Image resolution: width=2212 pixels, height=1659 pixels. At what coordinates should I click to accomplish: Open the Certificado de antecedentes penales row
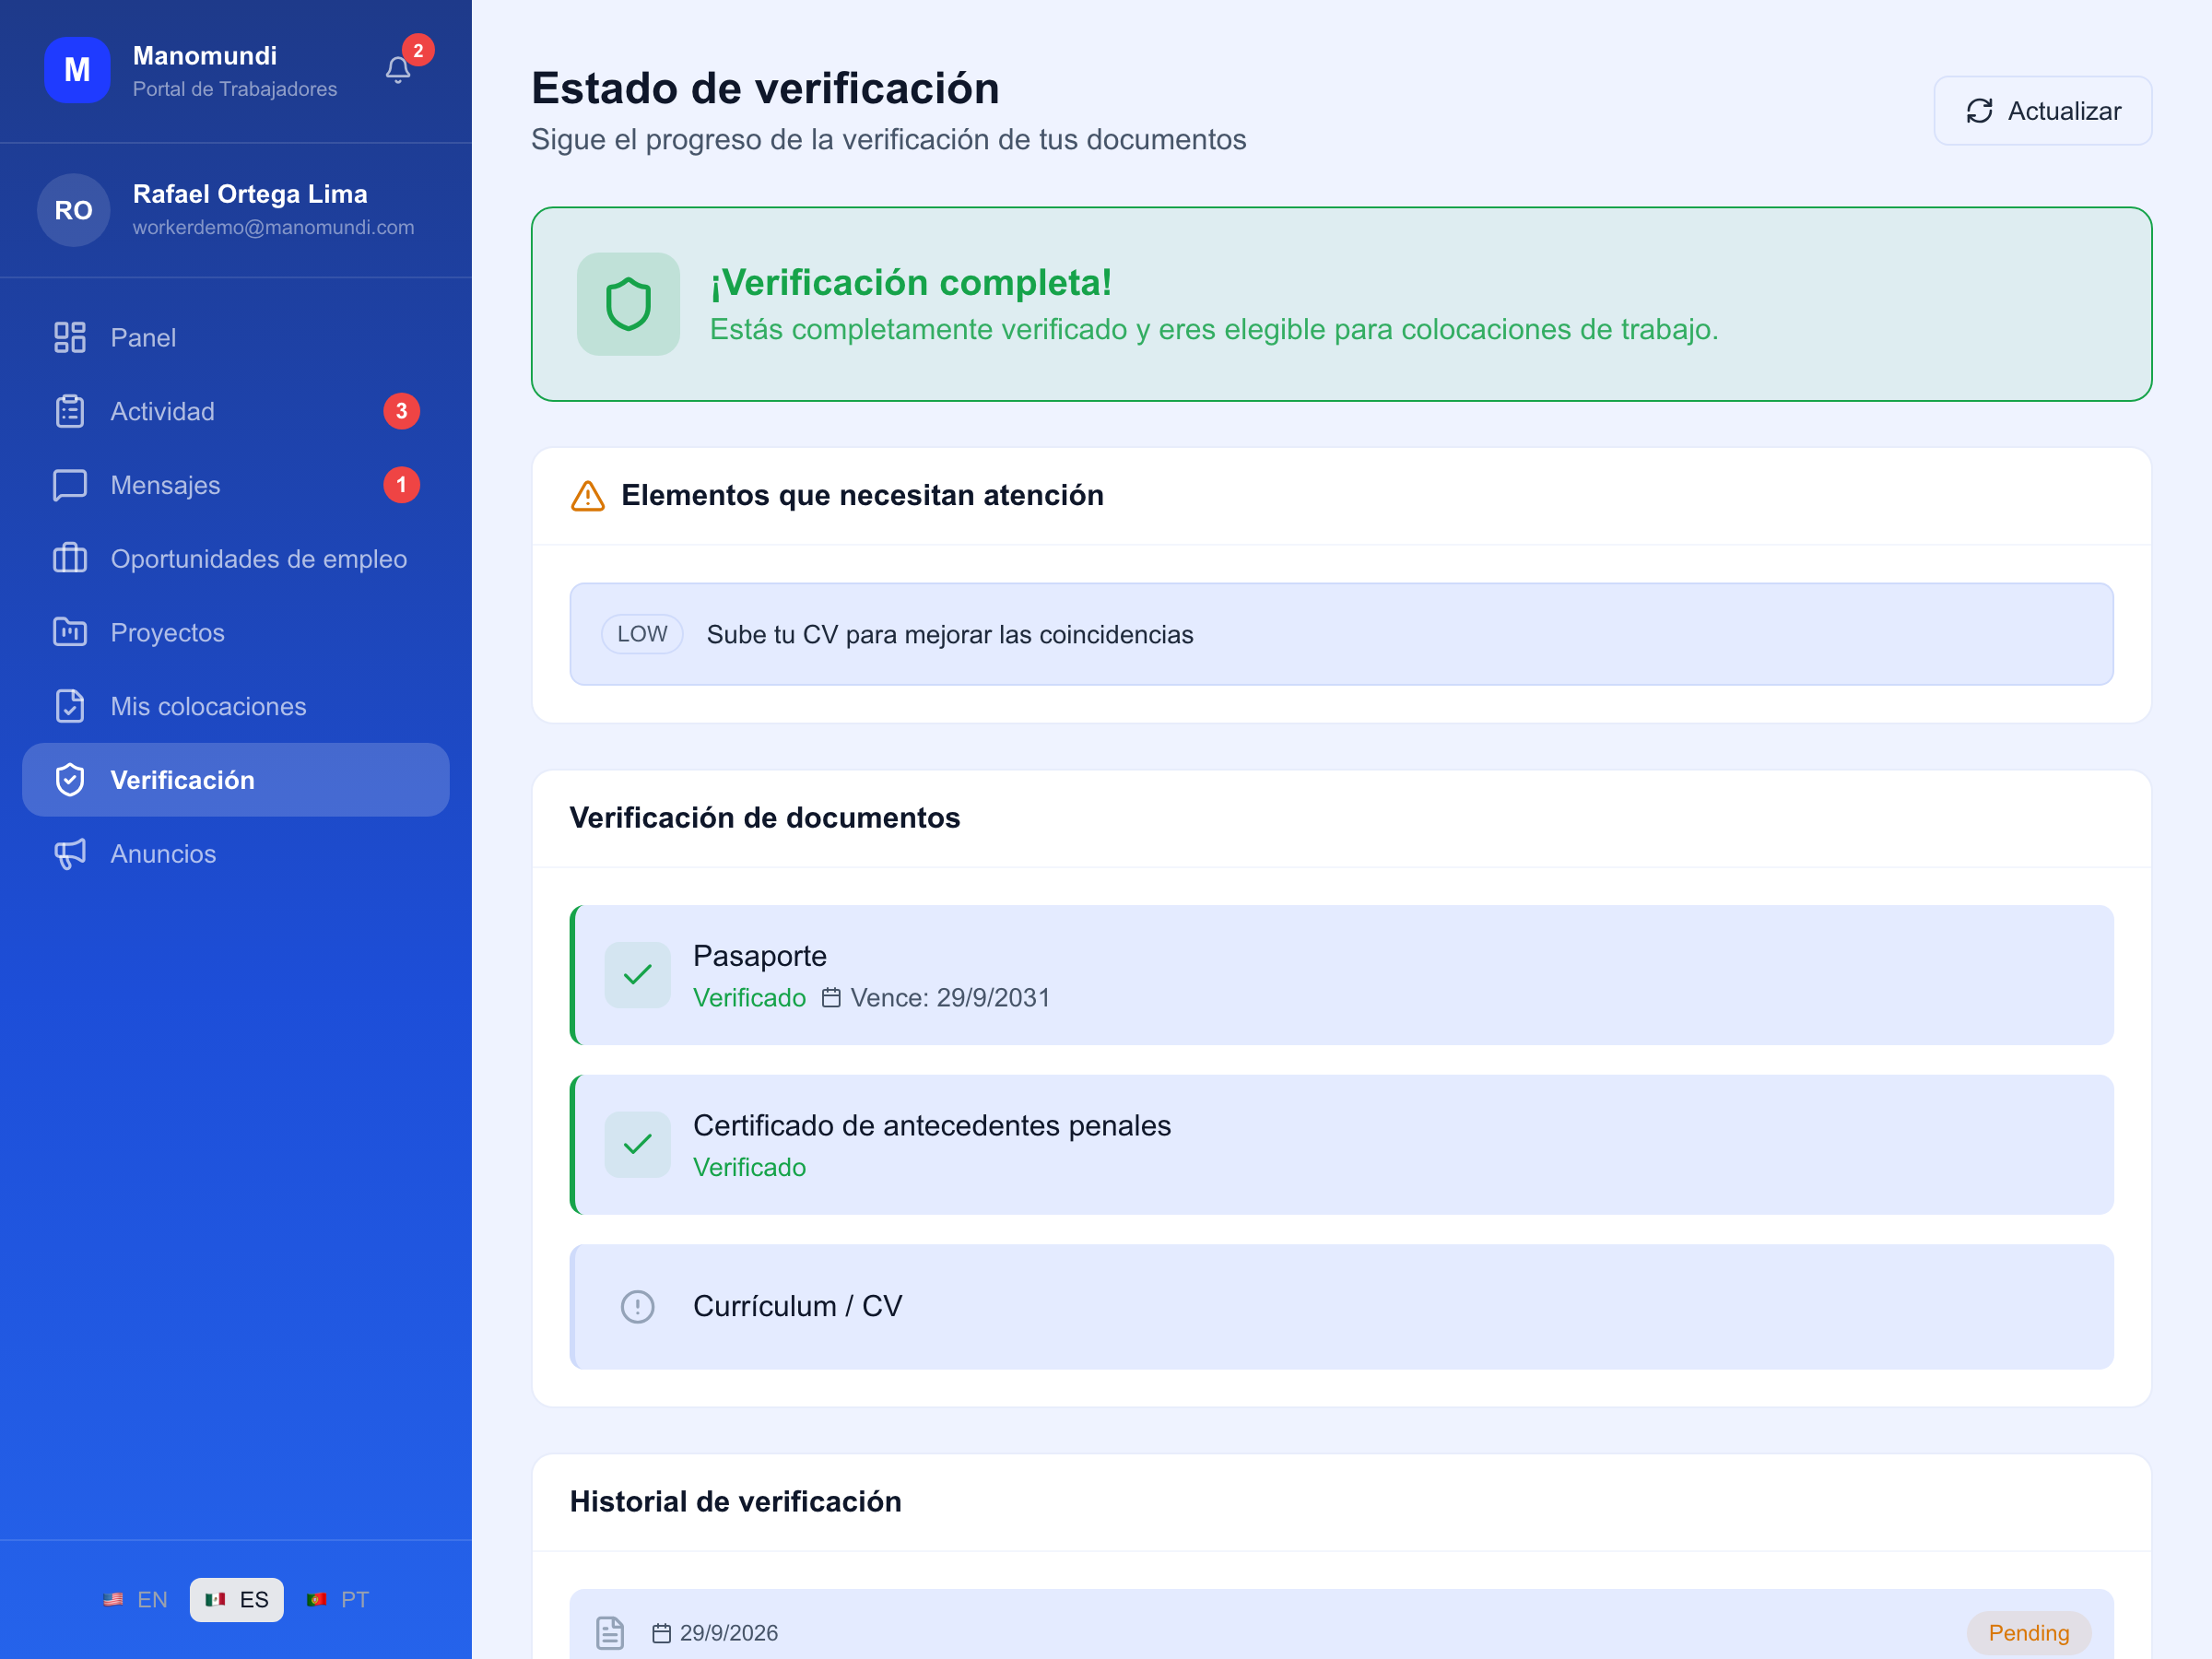click(x=1342, y=1145)
